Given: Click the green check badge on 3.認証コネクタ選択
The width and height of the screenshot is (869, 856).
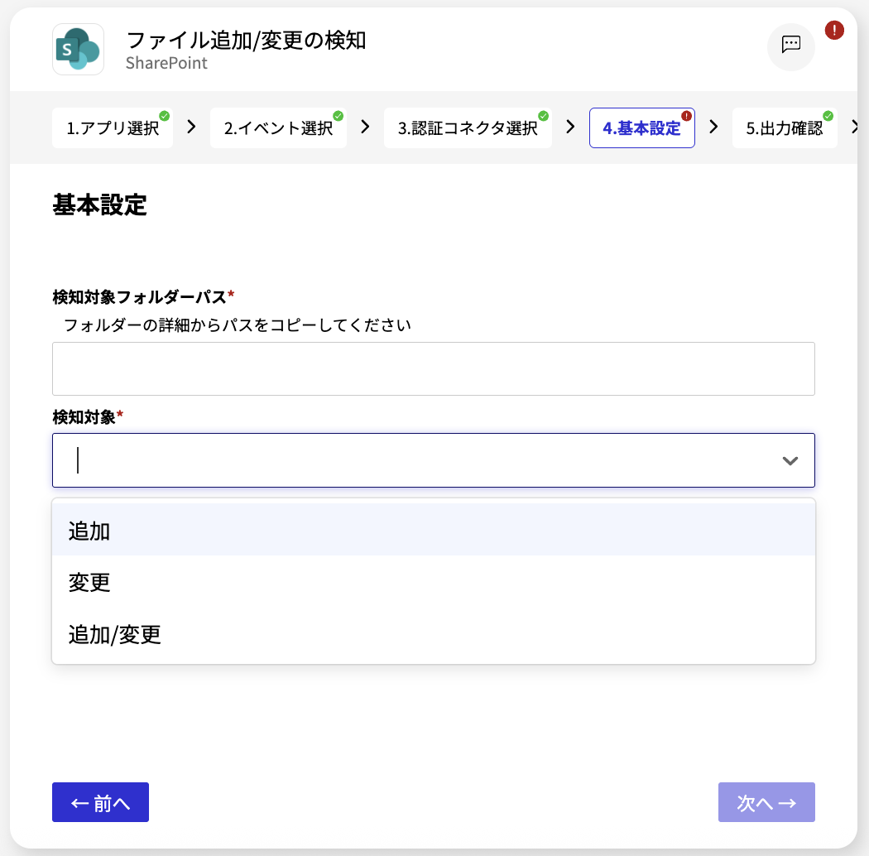Looking at the screenshot, I should click(544, 116).
